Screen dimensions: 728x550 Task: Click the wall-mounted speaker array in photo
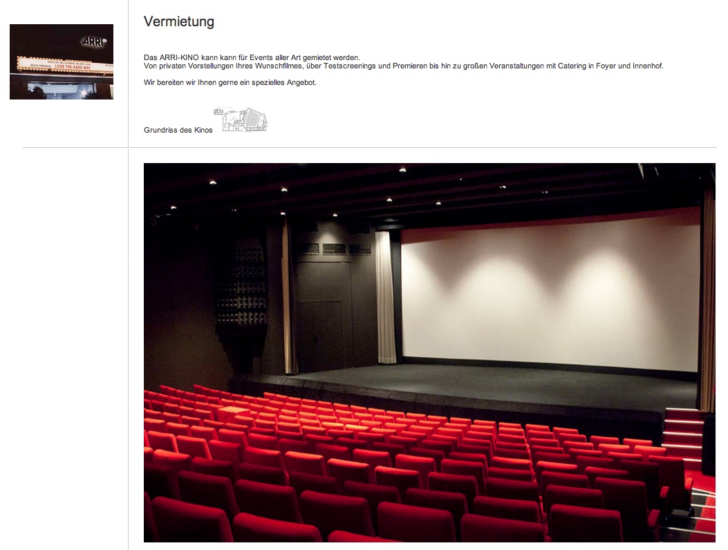(241, 286)
